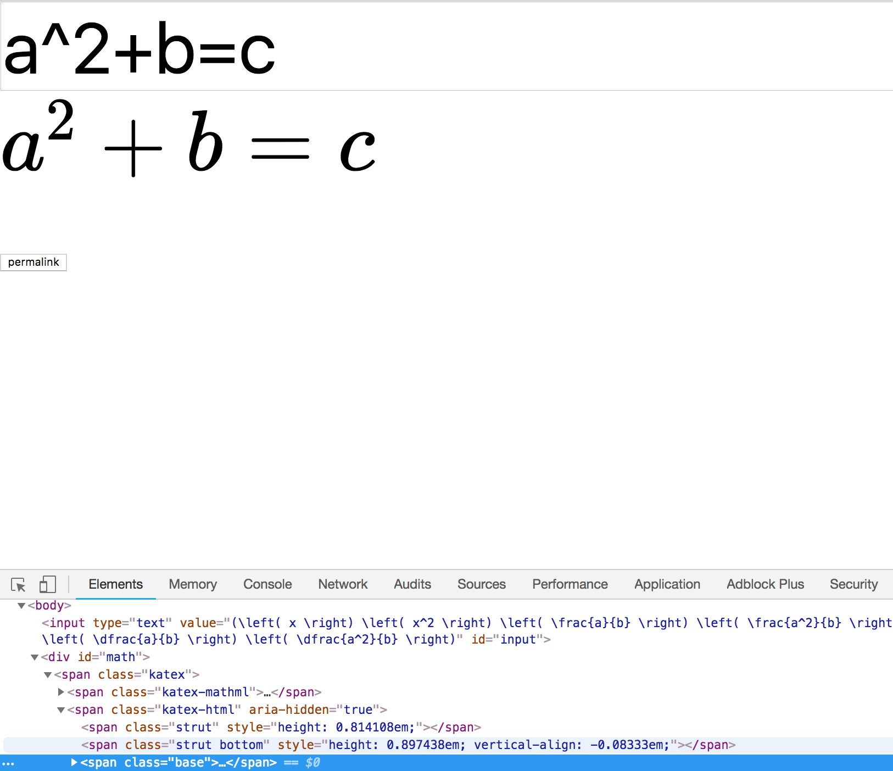Click the Adblock Plus tab

click(x=765, y=584)
